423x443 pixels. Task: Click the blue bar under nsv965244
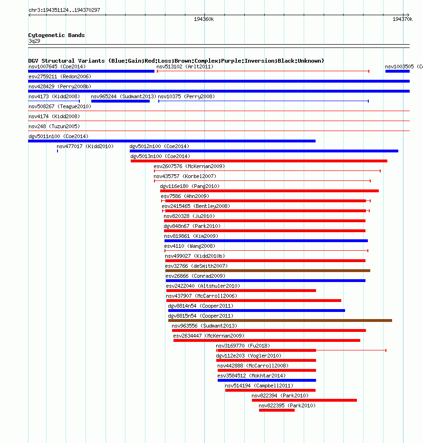click(x=120, y=101)
